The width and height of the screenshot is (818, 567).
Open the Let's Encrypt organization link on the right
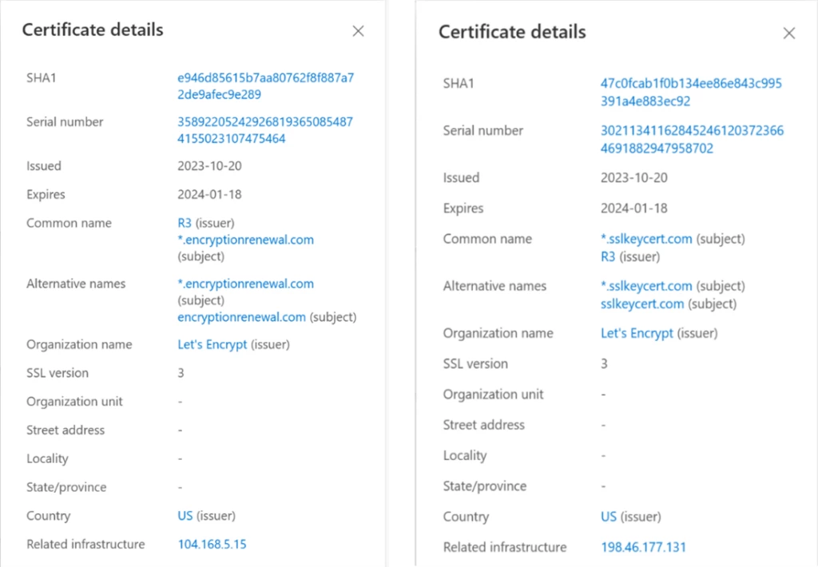[x=637, y=333]
